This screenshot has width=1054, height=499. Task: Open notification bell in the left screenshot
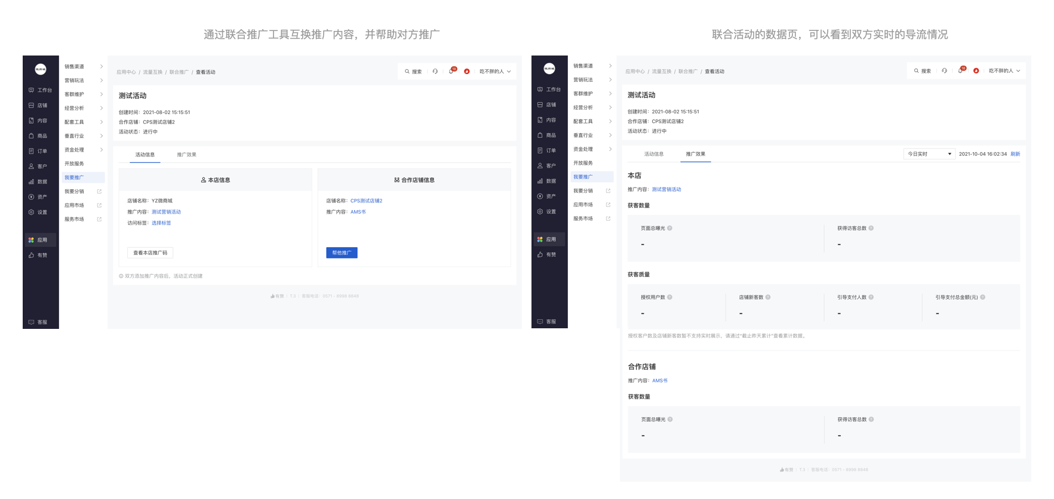[451, 71]
